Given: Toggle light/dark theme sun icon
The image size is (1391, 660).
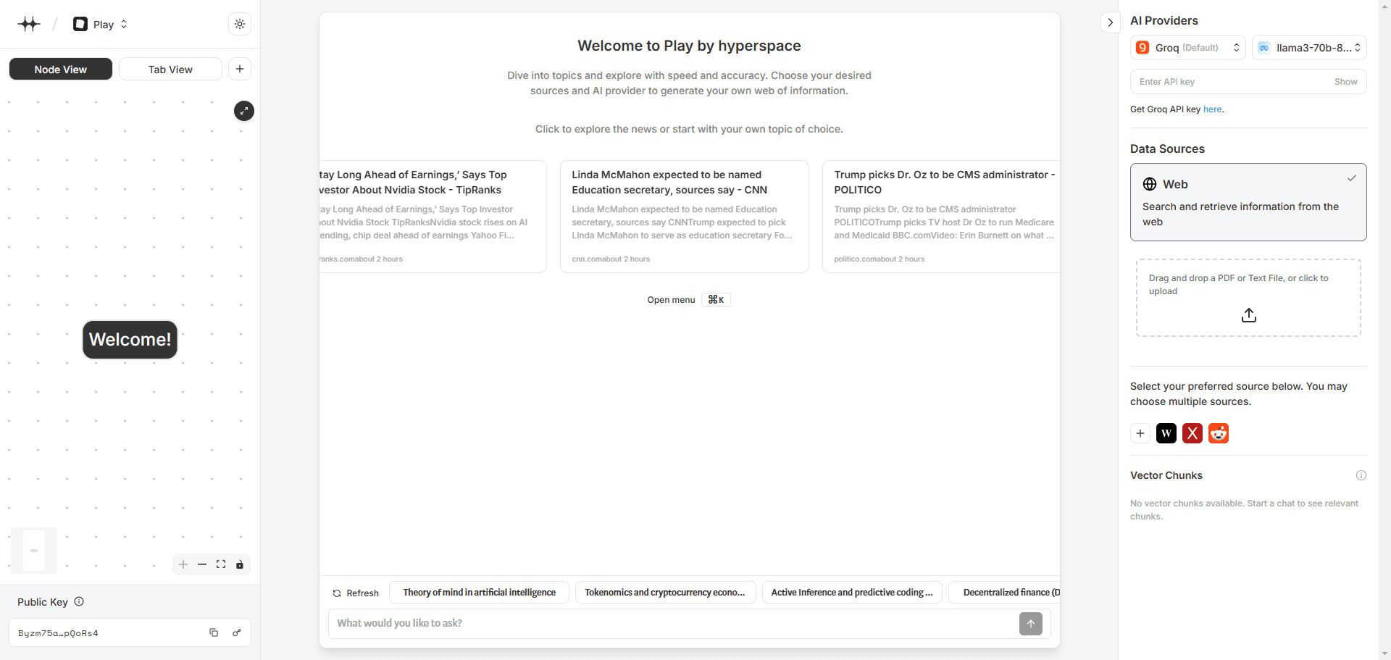Looking at the screenshot, I should (240, 24).
